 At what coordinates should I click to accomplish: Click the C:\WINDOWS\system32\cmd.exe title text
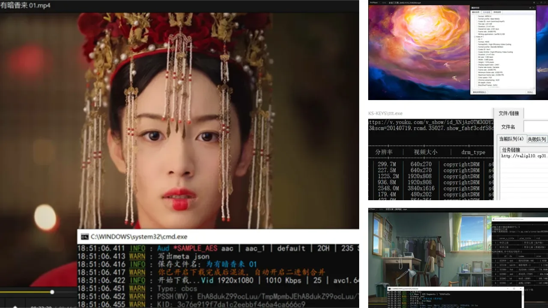139,237
